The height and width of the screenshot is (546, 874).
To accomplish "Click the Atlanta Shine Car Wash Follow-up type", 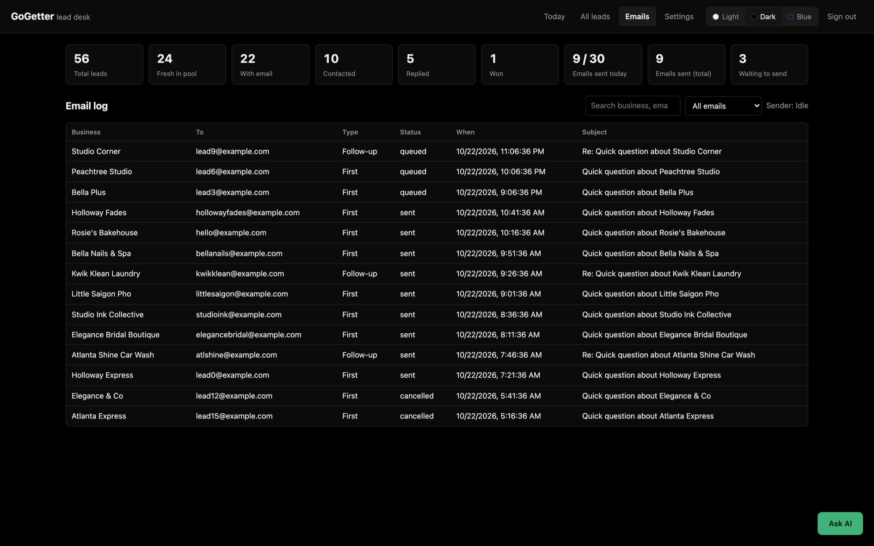I will [x=359, y=355].
